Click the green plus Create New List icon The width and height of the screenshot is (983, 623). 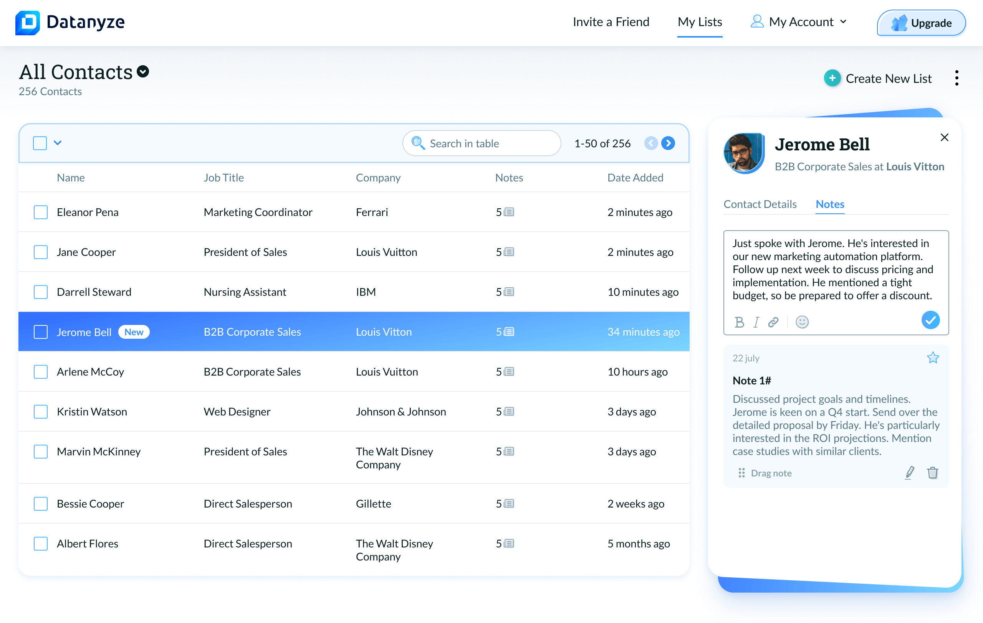[x=832, y=78]
